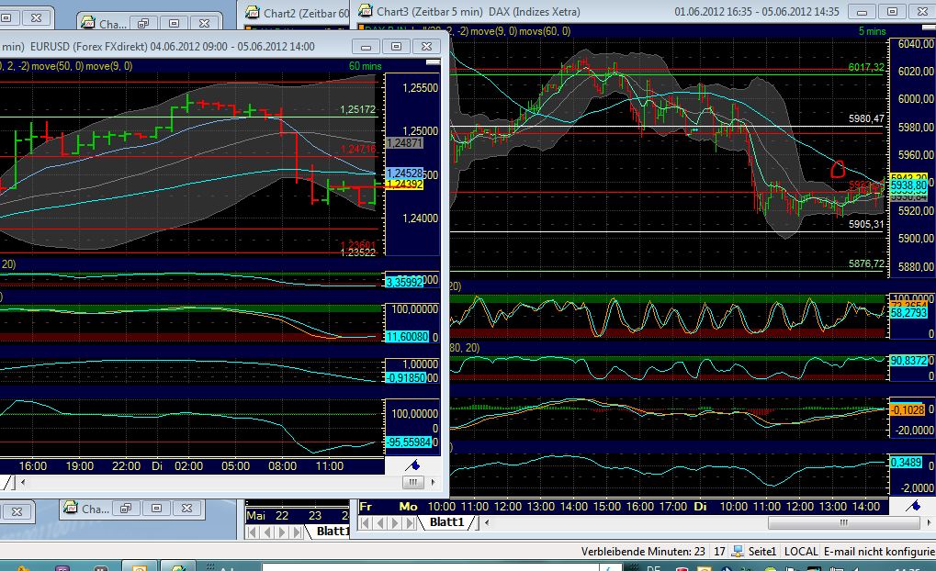Go to first sheet in Chart3 navigator
Viewport: 936px width, 571px height.
pos(366,522)
